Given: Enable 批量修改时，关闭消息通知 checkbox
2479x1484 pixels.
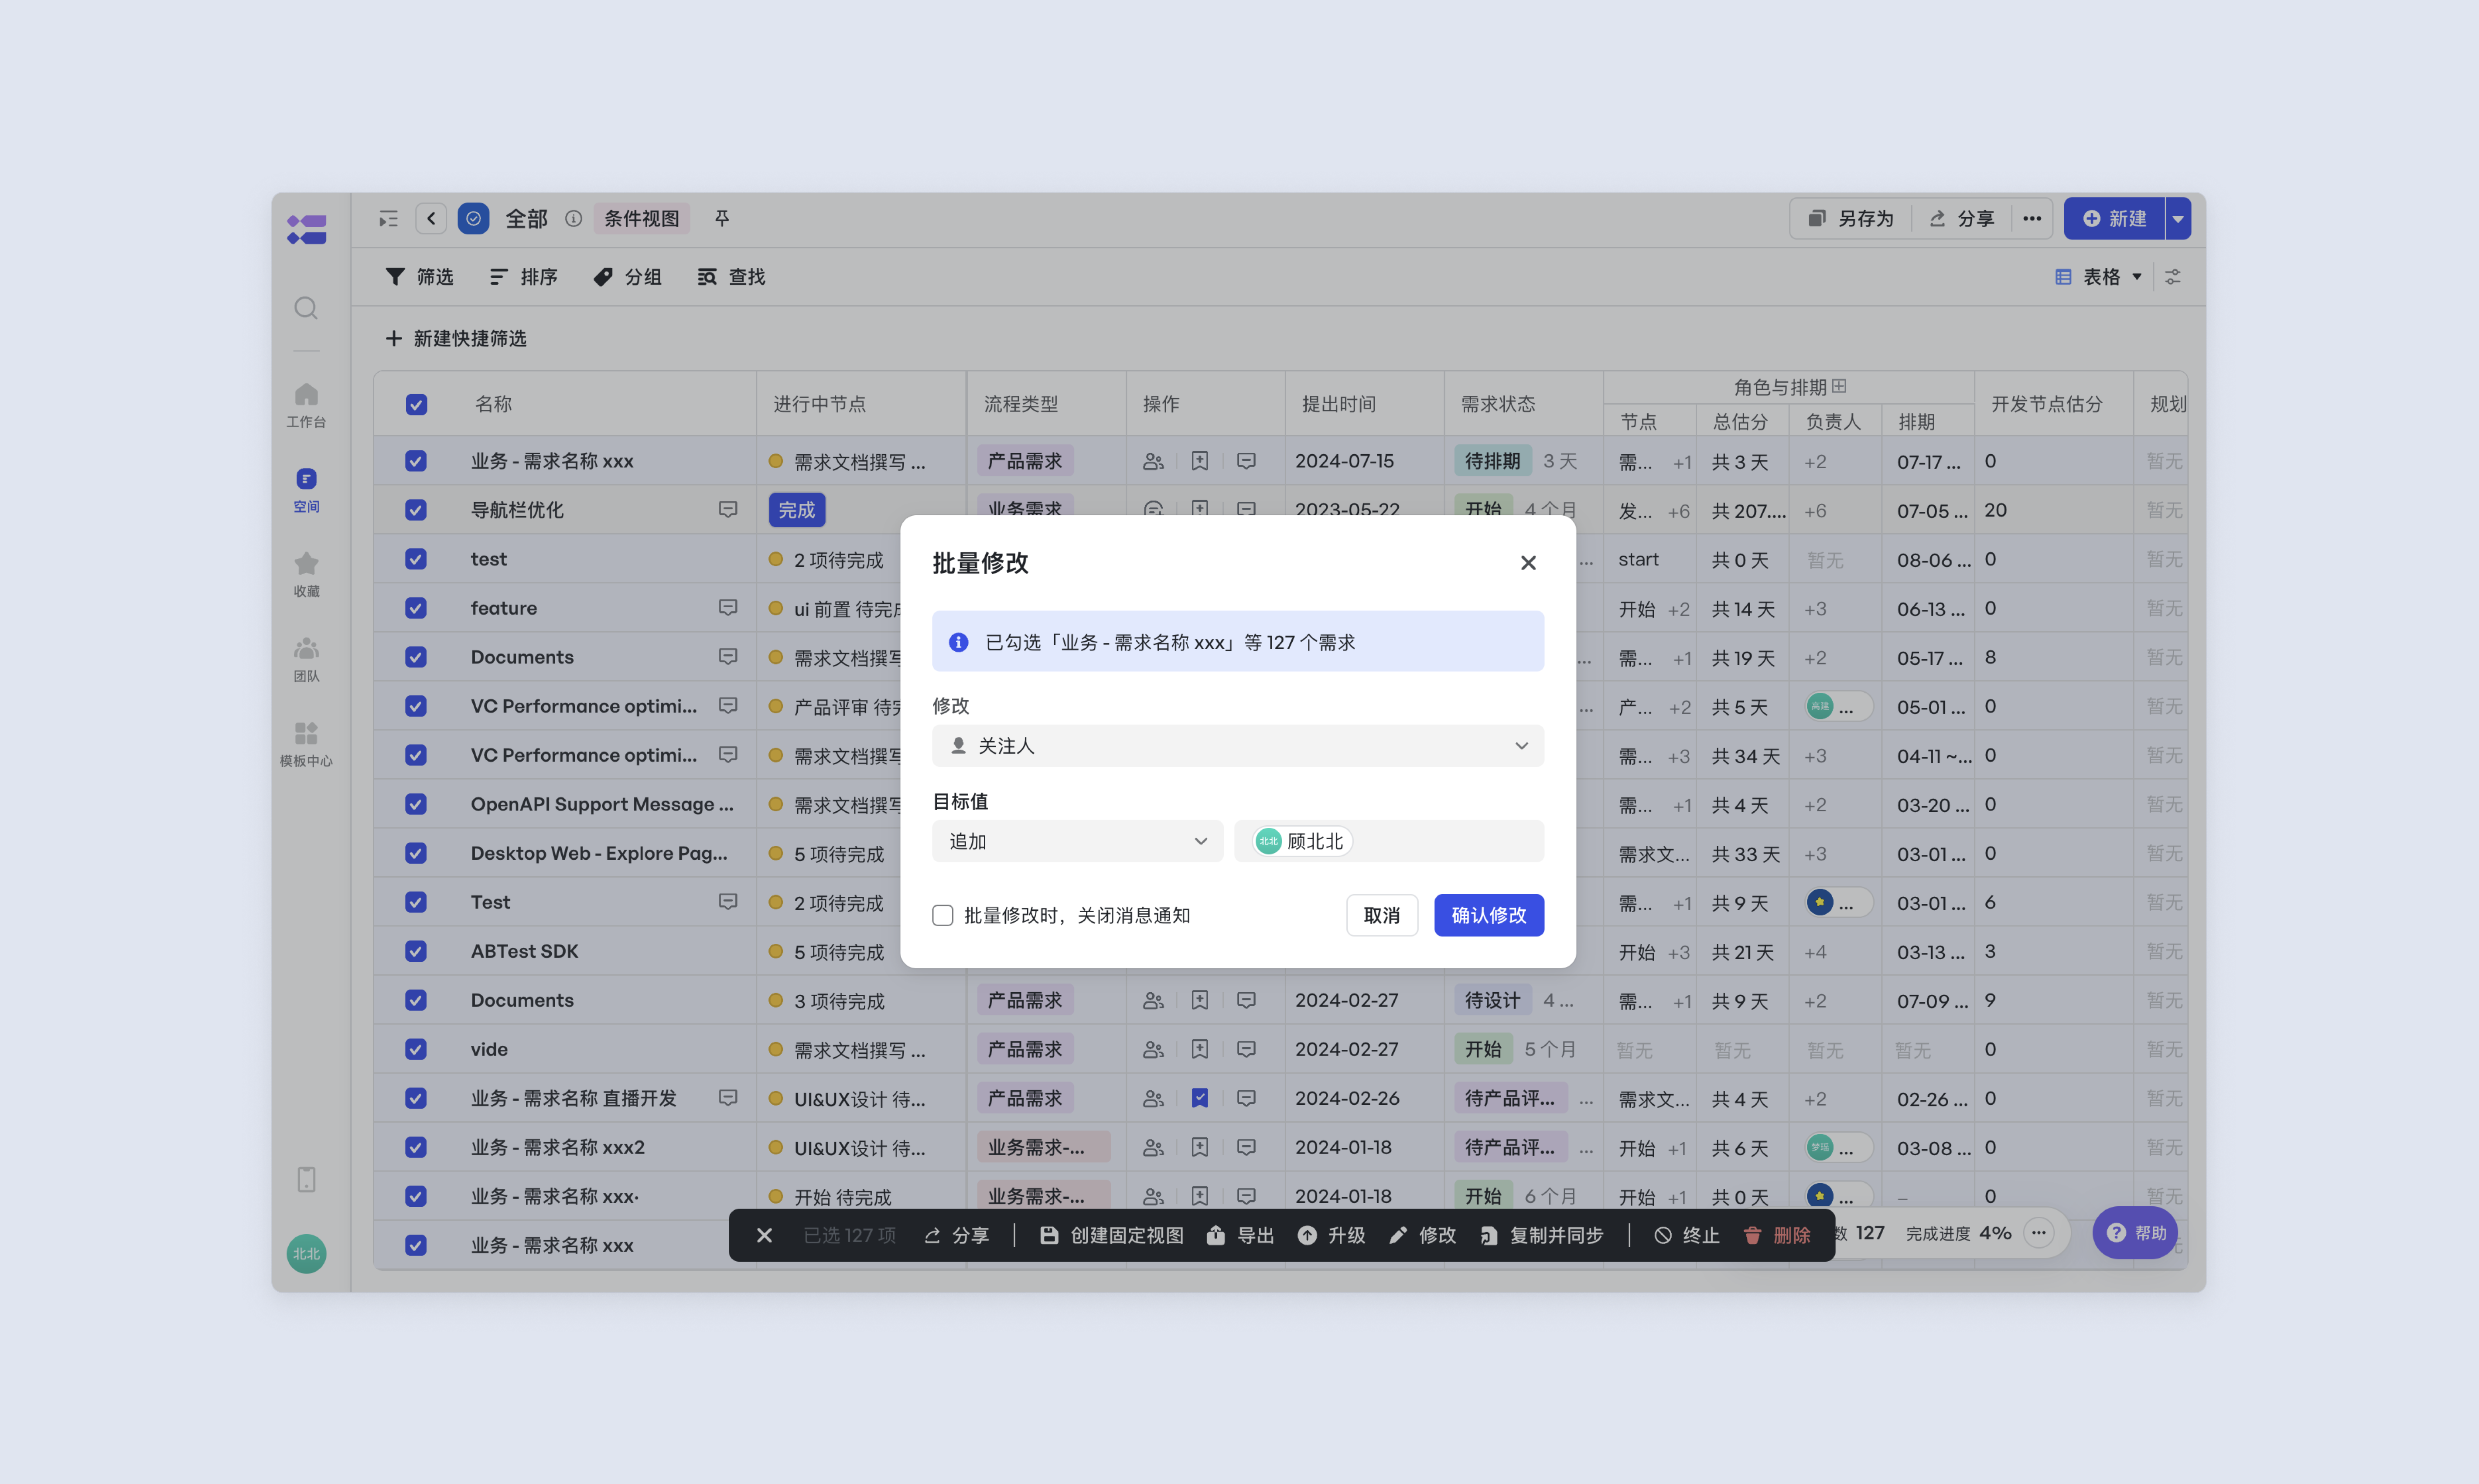Looking at the screenshot, I should tap(942, 915).
